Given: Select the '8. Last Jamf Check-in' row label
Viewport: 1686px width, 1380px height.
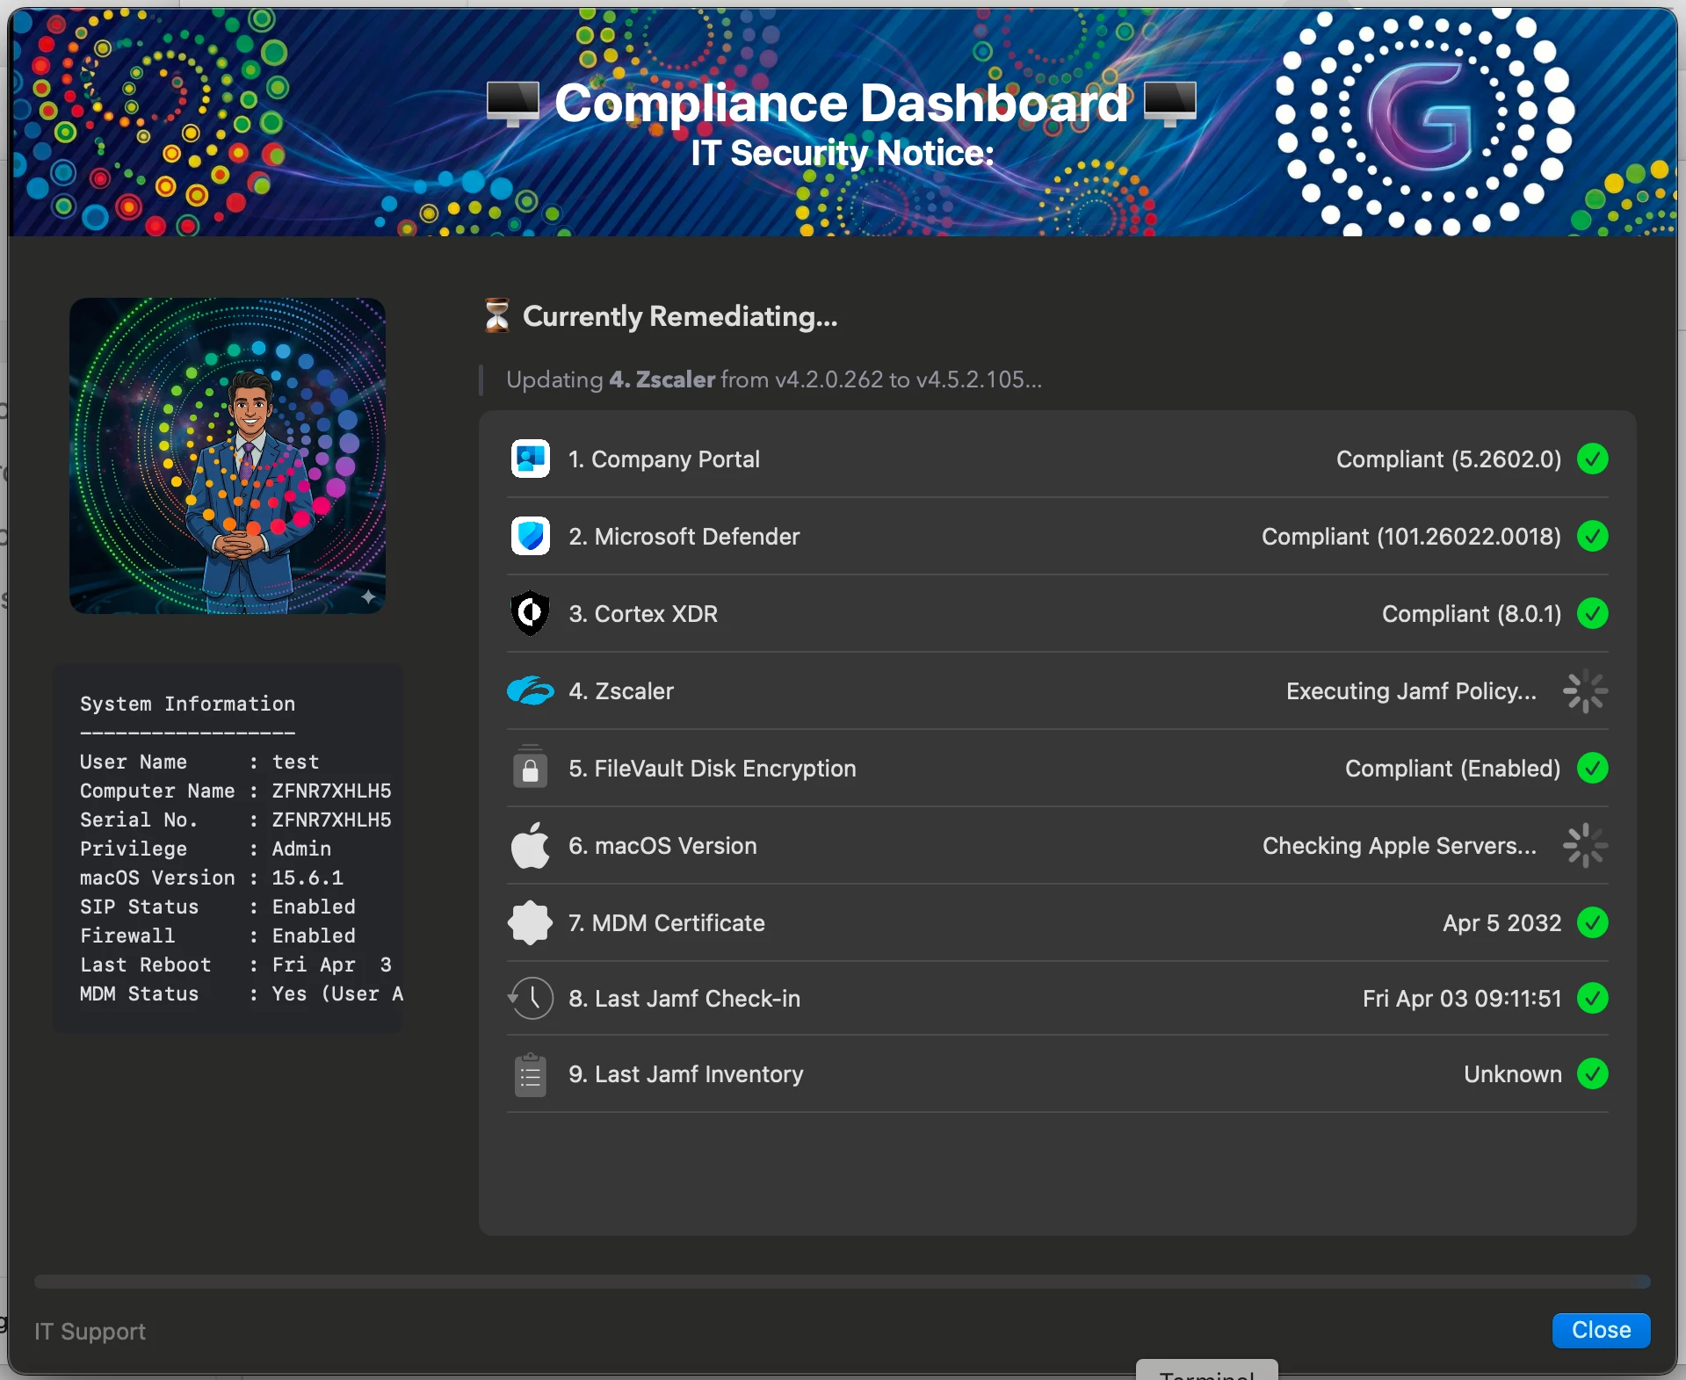Looking at the screenshot, I should point(684,999).
